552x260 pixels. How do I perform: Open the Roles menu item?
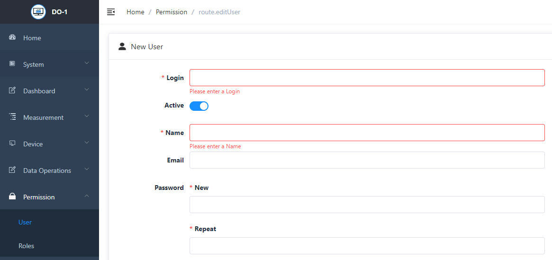point(27,246)
